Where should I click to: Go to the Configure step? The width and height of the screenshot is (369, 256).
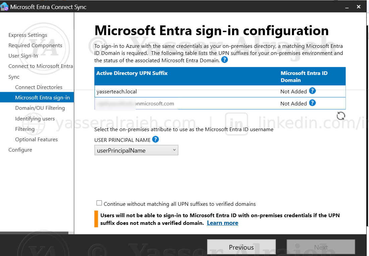coord(20,150)
